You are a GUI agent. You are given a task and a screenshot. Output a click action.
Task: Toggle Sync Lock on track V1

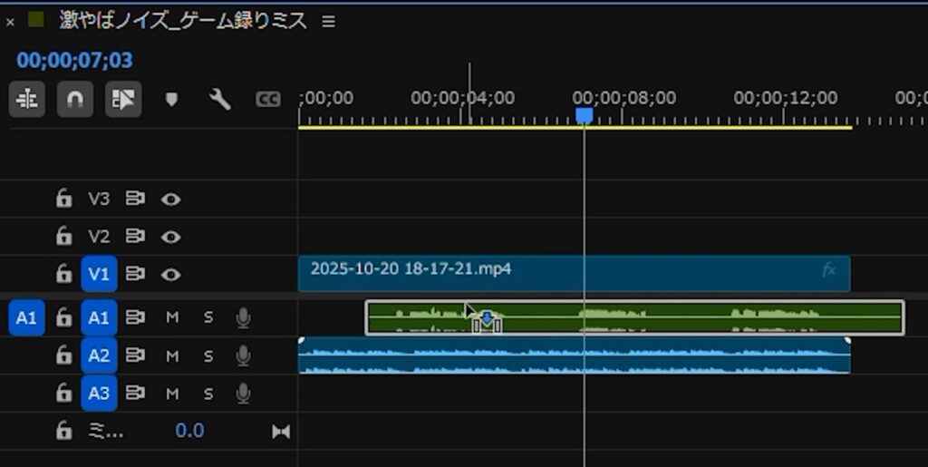coord(135,274)
